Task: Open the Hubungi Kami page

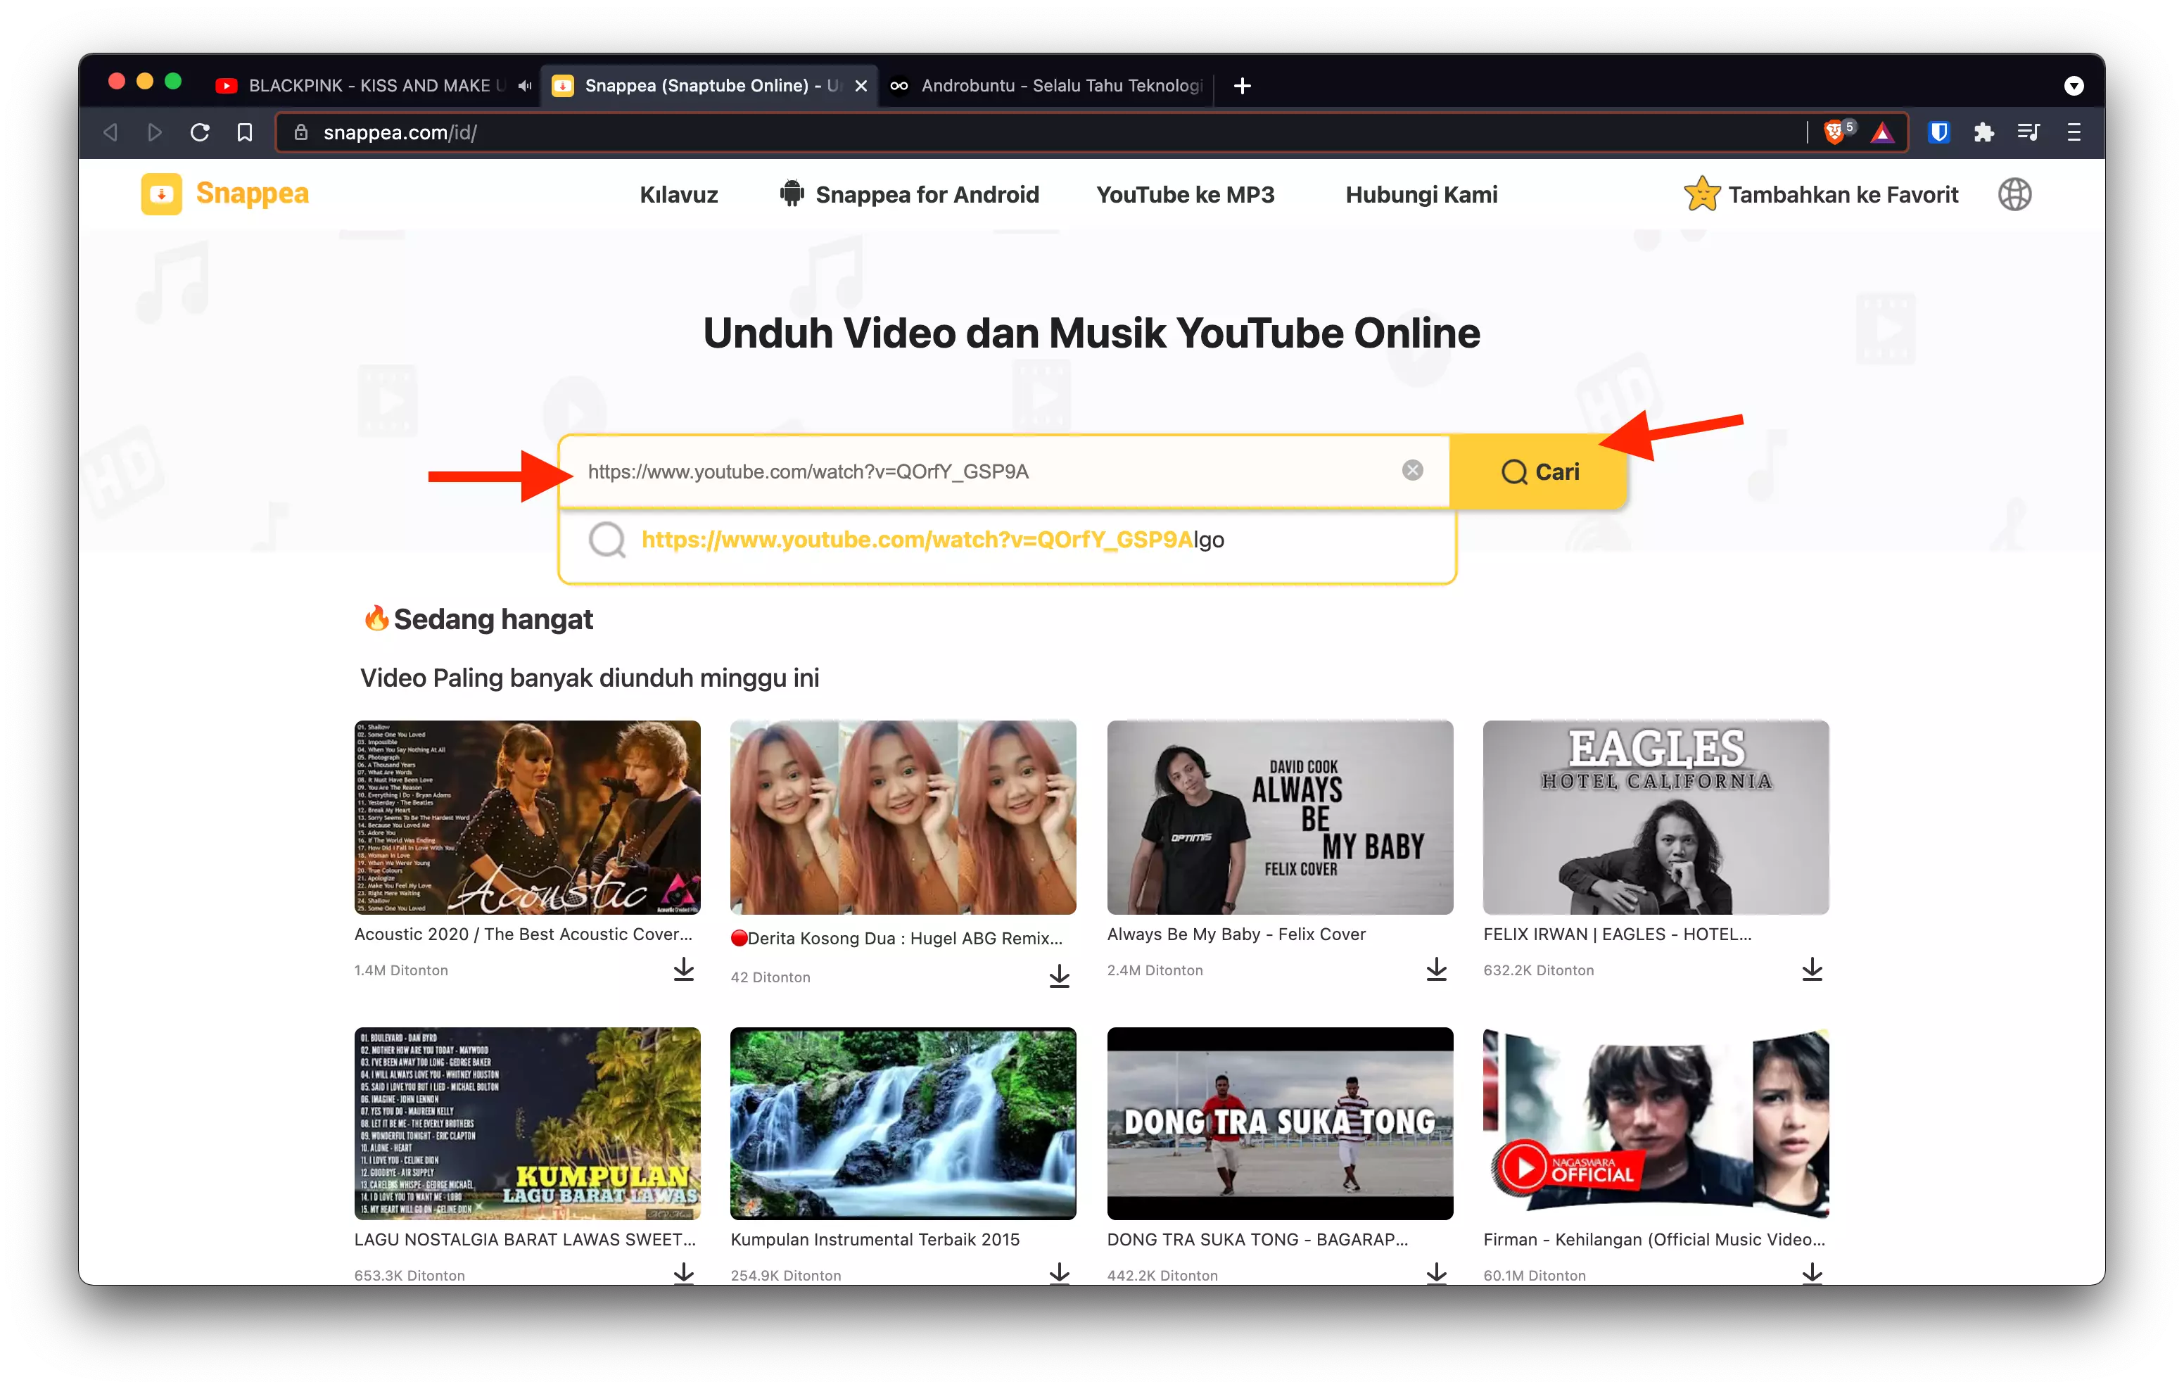Action: [x=1421, y=194]
